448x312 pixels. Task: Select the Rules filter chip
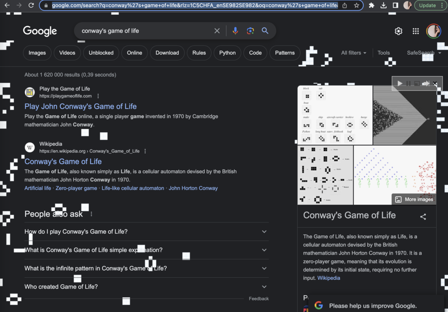point(199,53)
